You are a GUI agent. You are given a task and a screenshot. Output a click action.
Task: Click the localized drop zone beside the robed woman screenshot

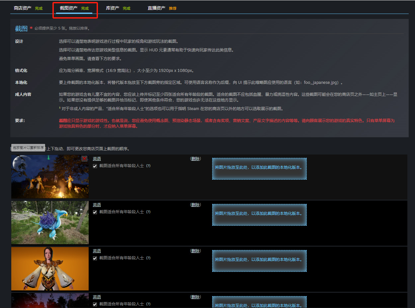point(259,261)
